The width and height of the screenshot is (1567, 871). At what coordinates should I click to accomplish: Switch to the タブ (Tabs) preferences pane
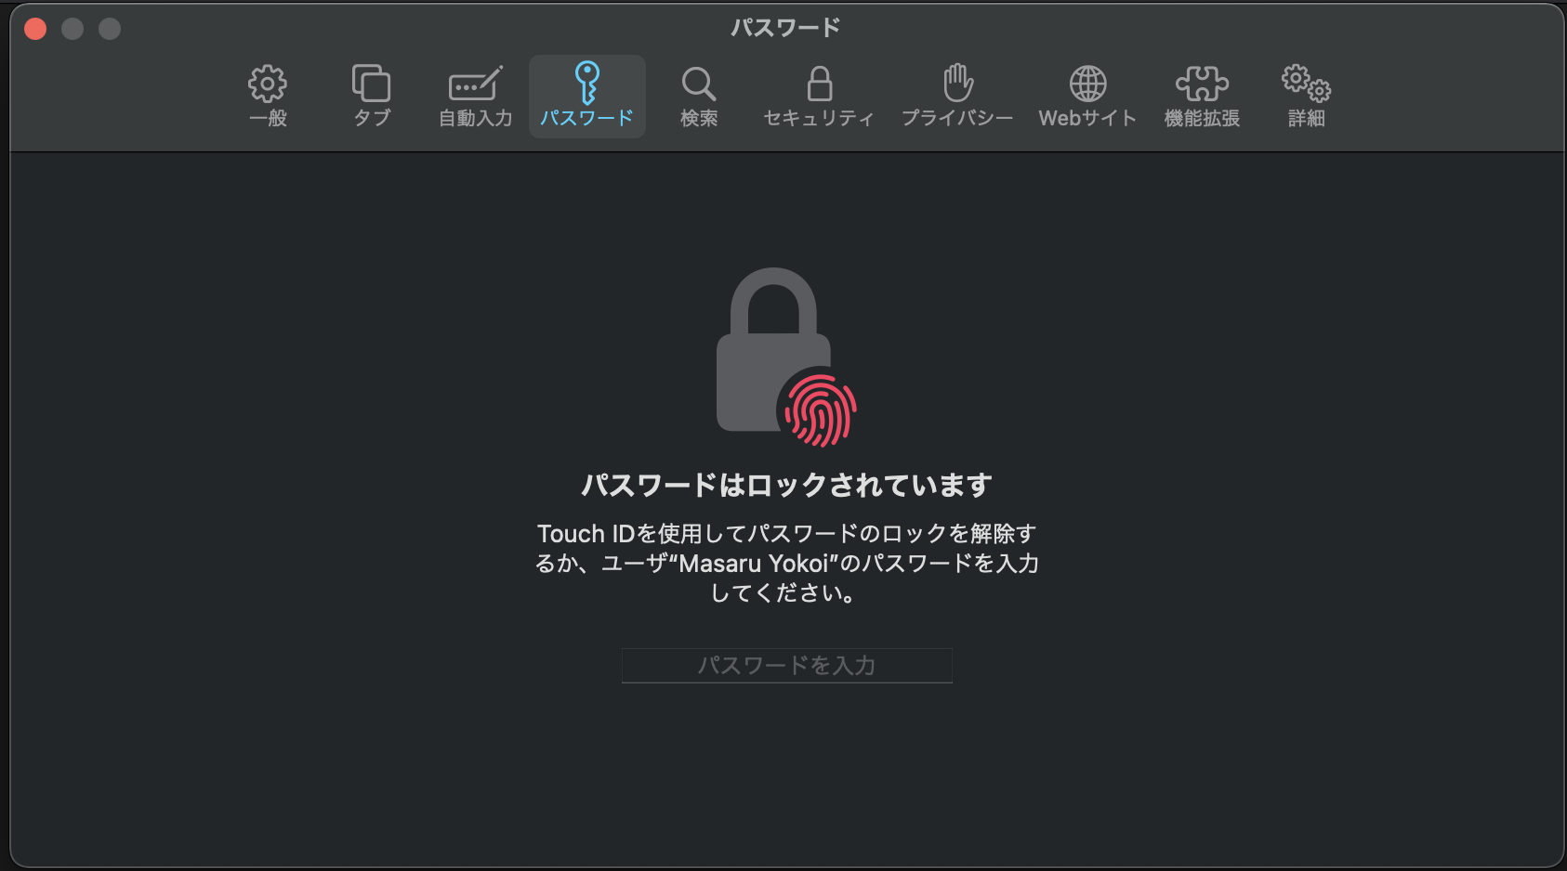point(372,95)
